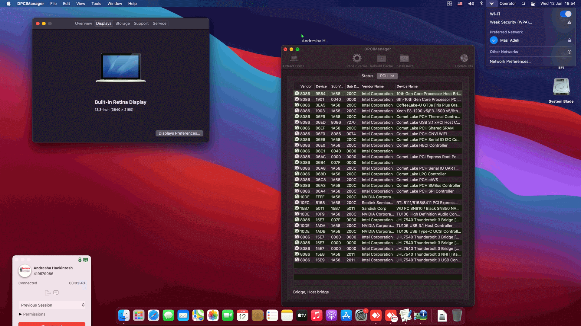The image size is (581, 326).
Task: Open System Preferences from the Dock
Action: (361, 315)
